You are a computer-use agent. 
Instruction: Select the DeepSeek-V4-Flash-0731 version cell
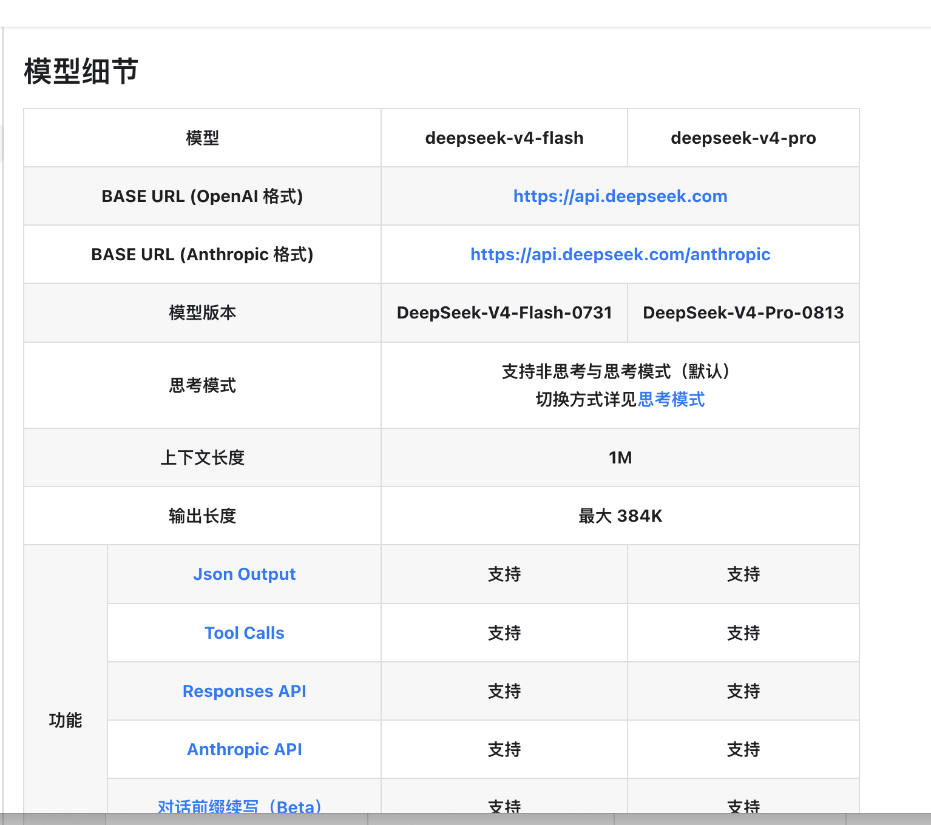coord(504,312)
